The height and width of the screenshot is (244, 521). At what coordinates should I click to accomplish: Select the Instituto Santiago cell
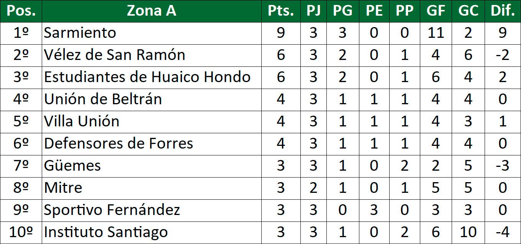coord(106,232)
